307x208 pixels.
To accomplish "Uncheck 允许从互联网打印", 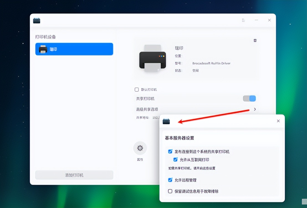I will 175,159.
